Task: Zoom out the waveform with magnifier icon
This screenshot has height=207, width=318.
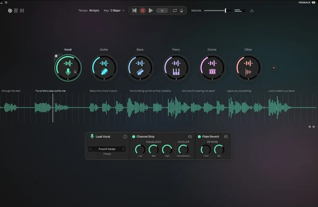Action: (x=310, y=127)
